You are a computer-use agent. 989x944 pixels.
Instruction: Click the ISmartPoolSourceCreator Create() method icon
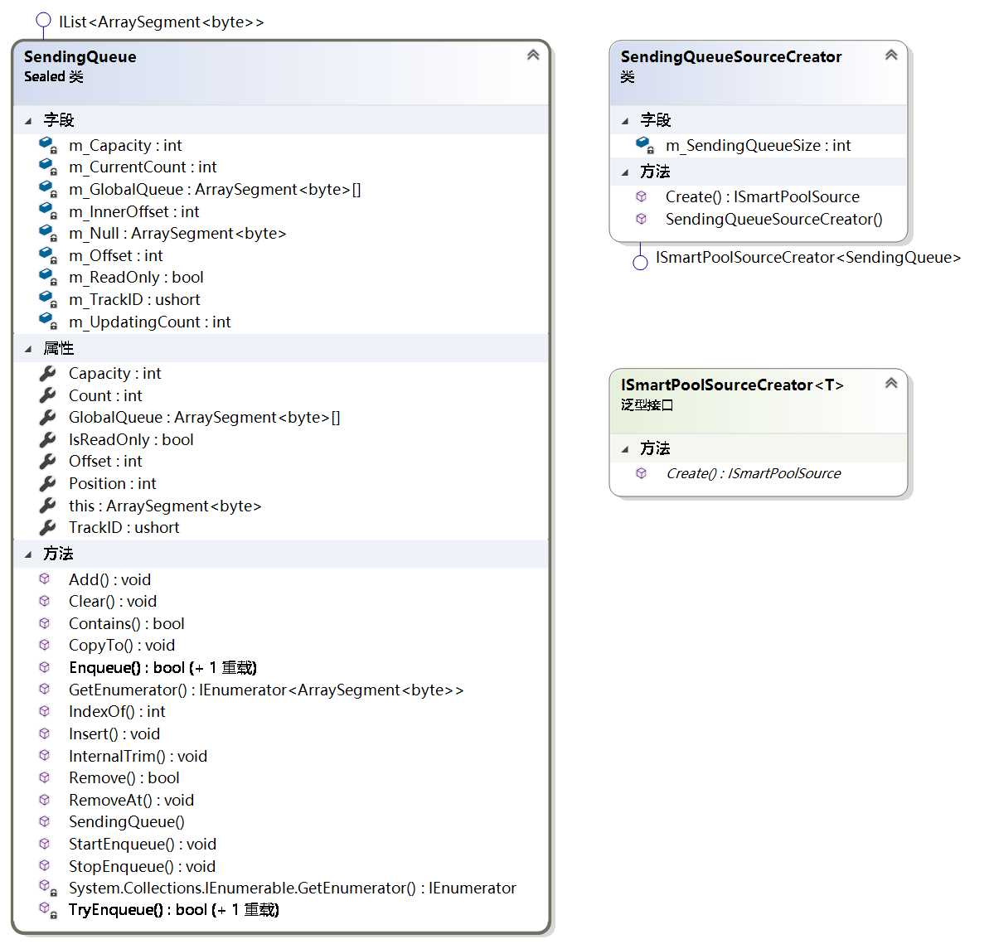[641, 473]
